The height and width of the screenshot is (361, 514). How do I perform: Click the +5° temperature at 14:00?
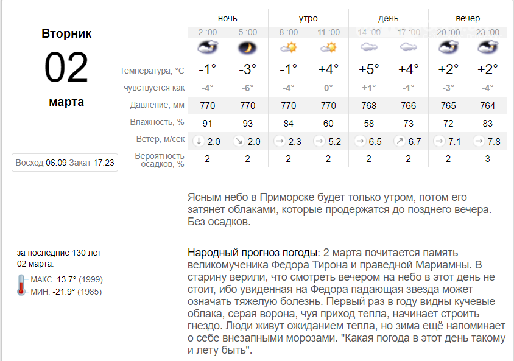tap(369, 69)
